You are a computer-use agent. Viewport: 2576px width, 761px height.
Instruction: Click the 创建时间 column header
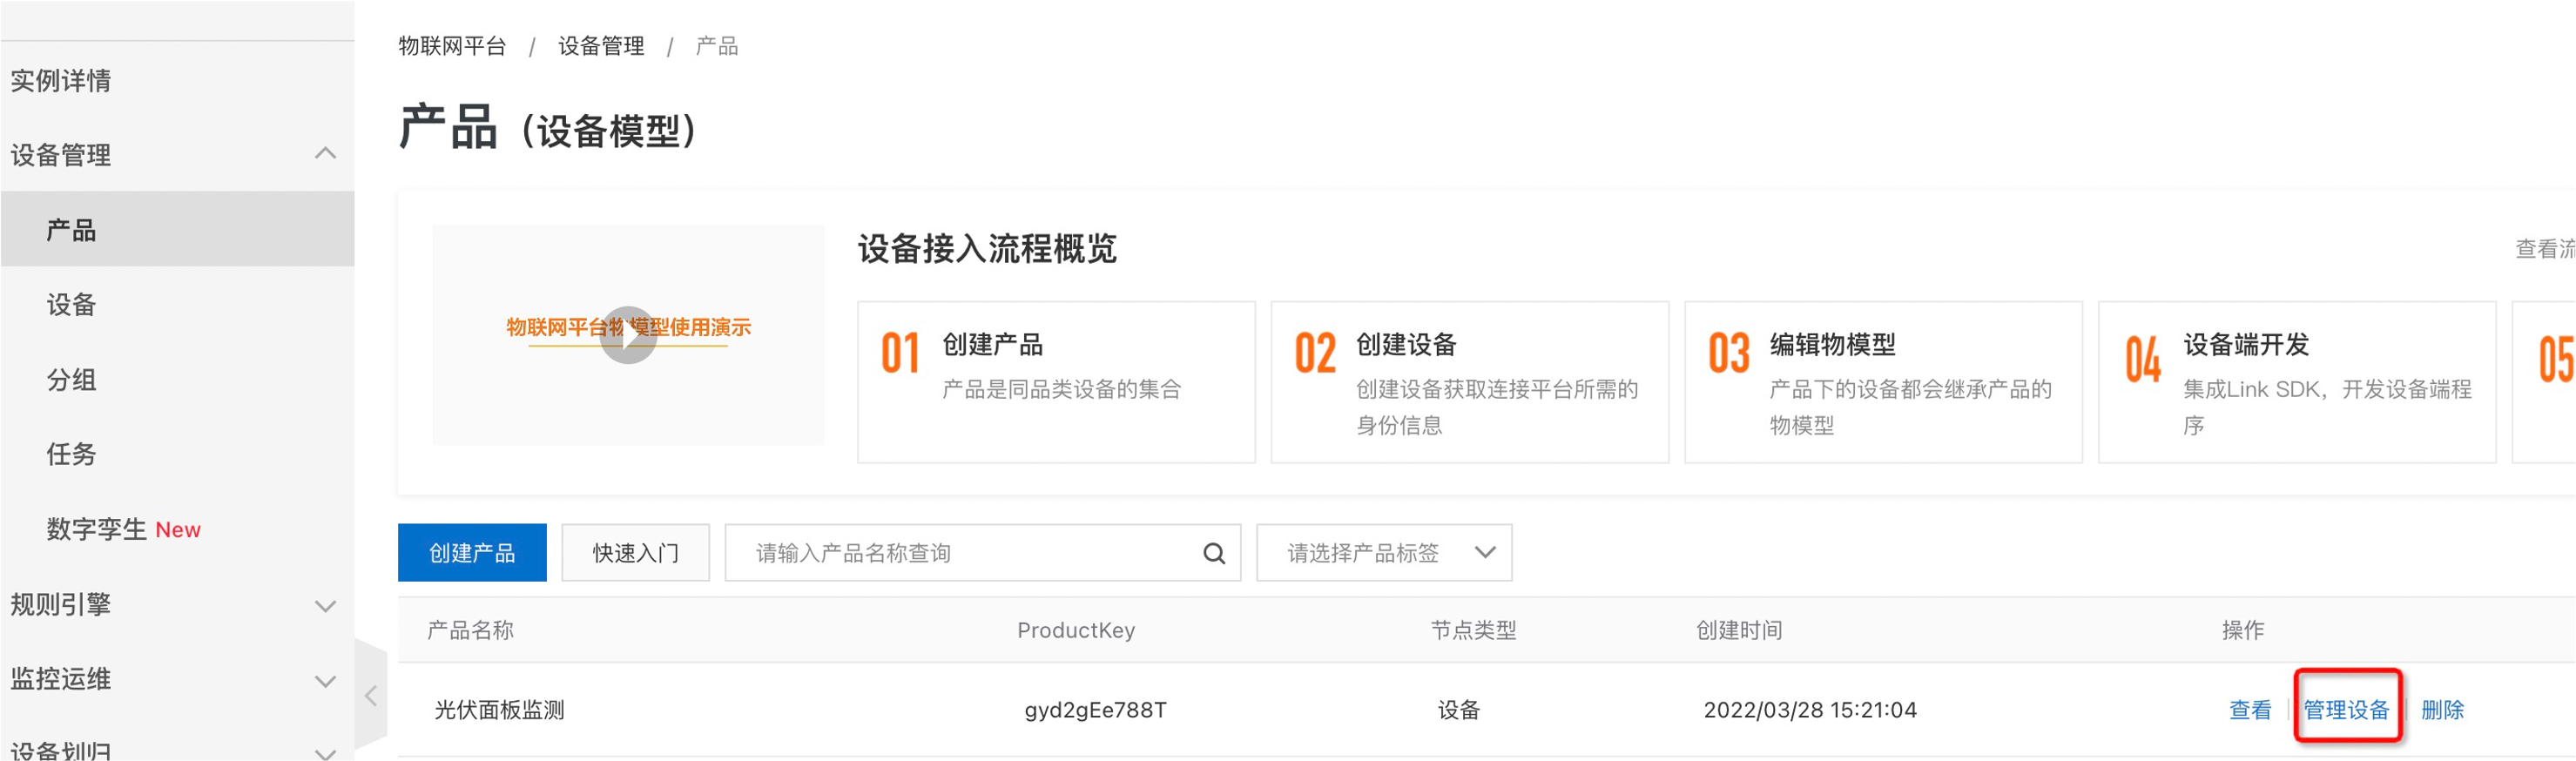point(1739,630)
